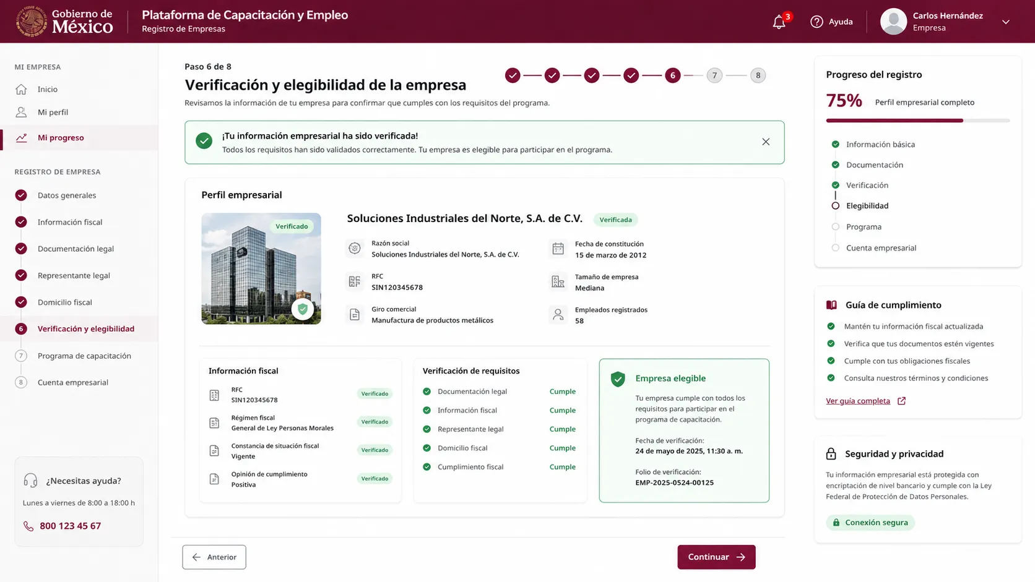This screenshot has height=582, width=1035.
Task: Click first completed step in stepper
Action: click(x=513, y=75)
